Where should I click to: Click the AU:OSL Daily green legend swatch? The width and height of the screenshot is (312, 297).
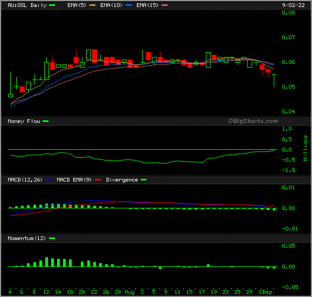click(x=52, y=5)
